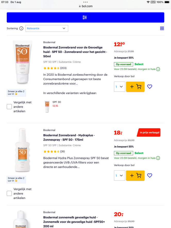Viewport: 171px width, 228px height.
Task: Open the filter options via the blue sliders icon
Action: click(x=85, y=17)
